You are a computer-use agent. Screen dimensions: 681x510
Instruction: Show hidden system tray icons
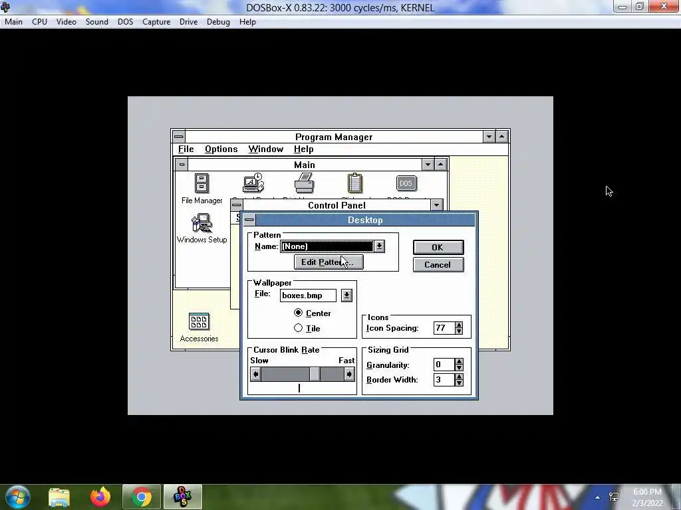click(x=598, y=497)
